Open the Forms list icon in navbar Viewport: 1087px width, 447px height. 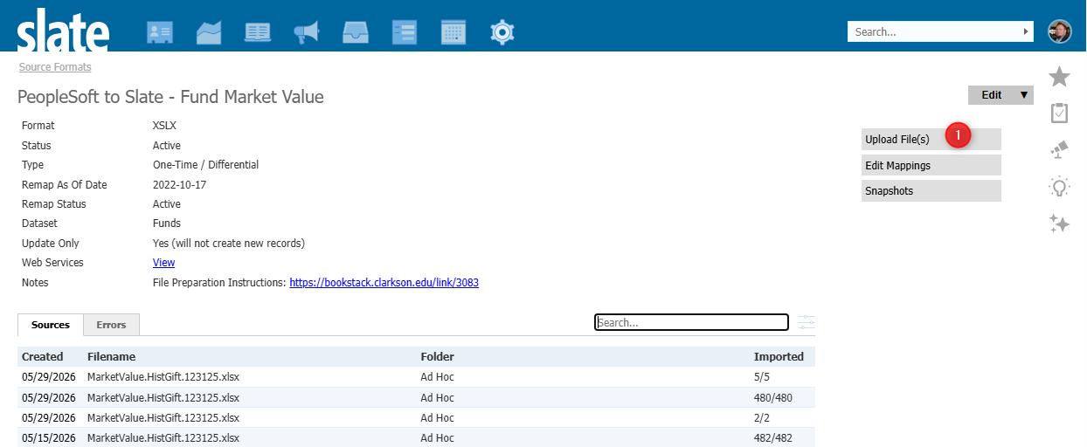(x=405, y=32)
